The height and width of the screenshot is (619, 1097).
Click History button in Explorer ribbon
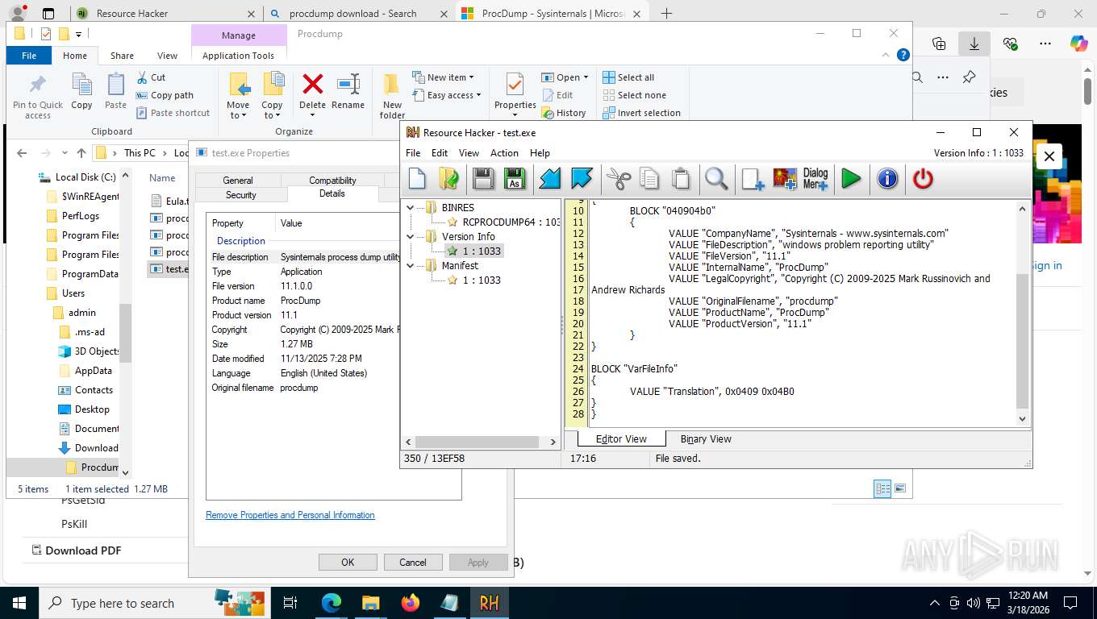coord(564,113)
